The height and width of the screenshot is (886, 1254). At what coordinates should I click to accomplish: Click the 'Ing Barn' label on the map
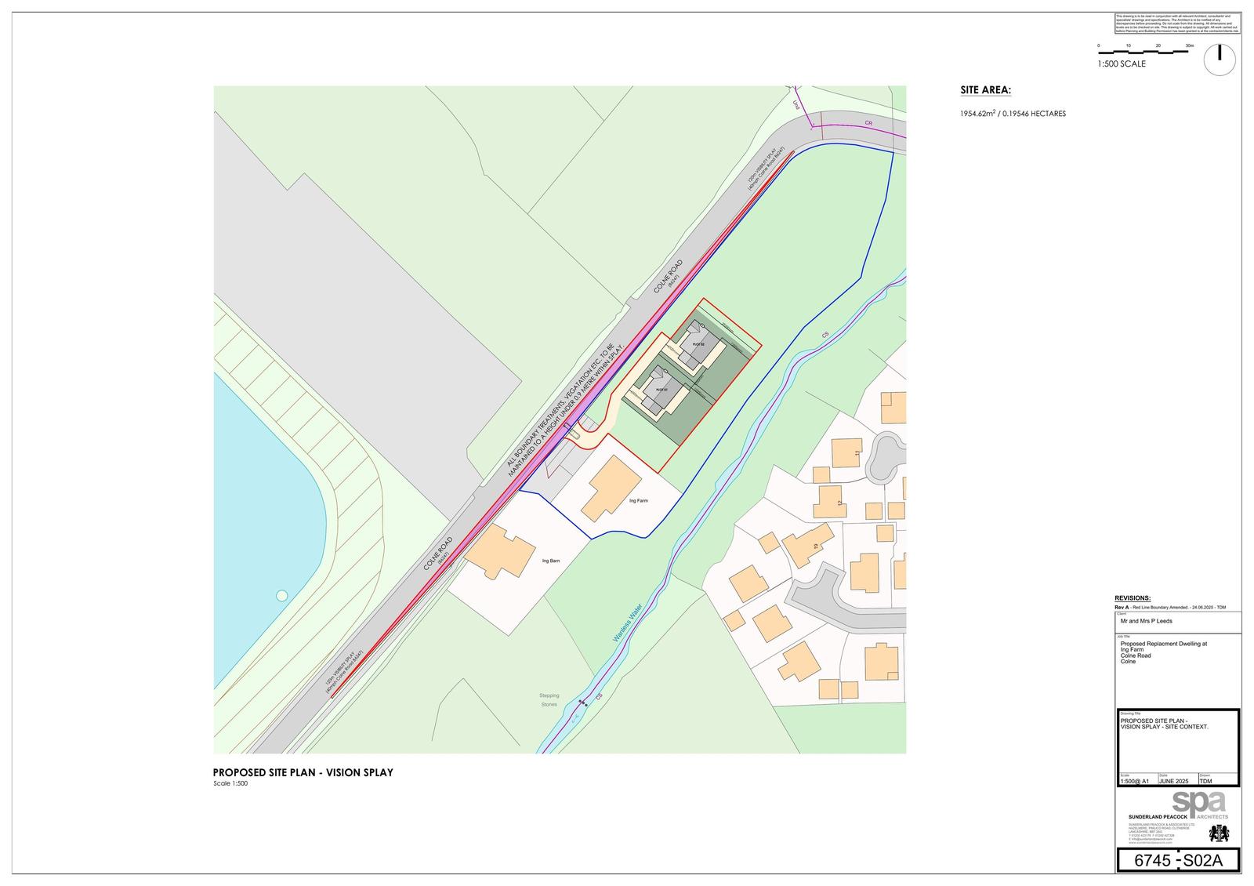click(x=550, y=561)
